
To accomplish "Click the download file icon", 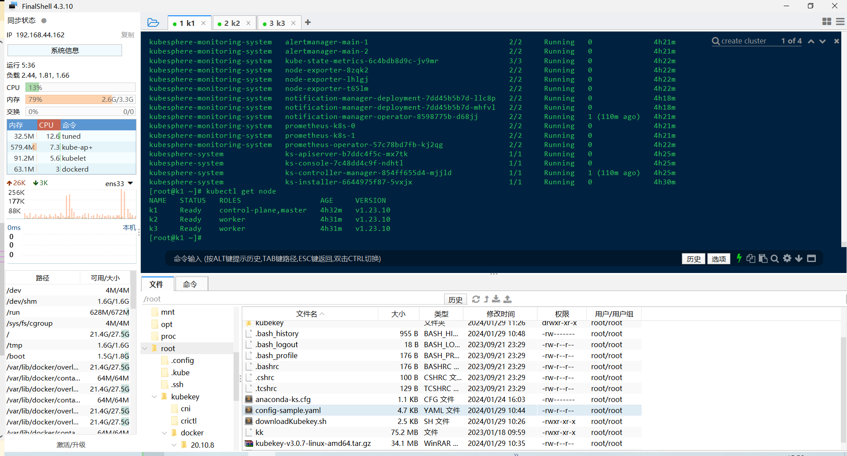I will (x=496, y=299).
